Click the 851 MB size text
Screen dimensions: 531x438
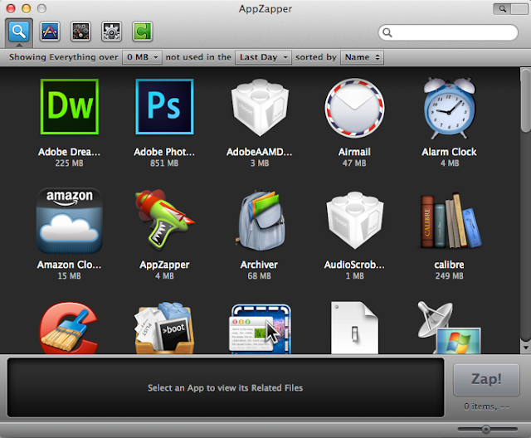164,163
